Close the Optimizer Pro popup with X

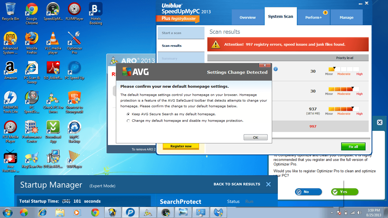380,122
